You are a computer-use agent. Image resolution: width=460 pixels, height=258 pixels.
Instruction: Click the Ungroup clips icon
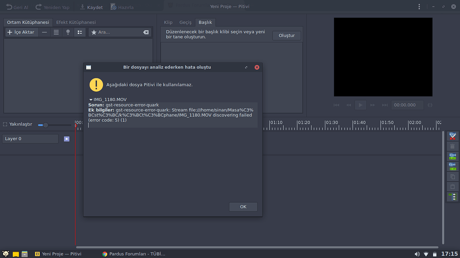tap(452, 166)
